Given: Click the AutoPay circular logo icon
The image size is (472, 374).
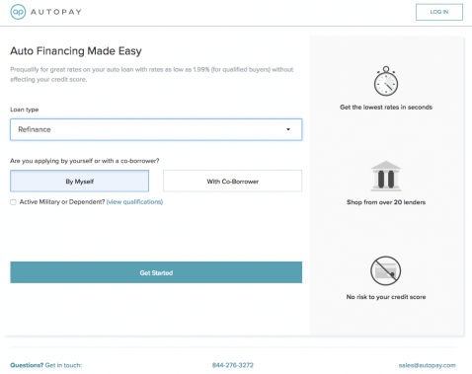Looking at the screenshot, I should point(18,12).
